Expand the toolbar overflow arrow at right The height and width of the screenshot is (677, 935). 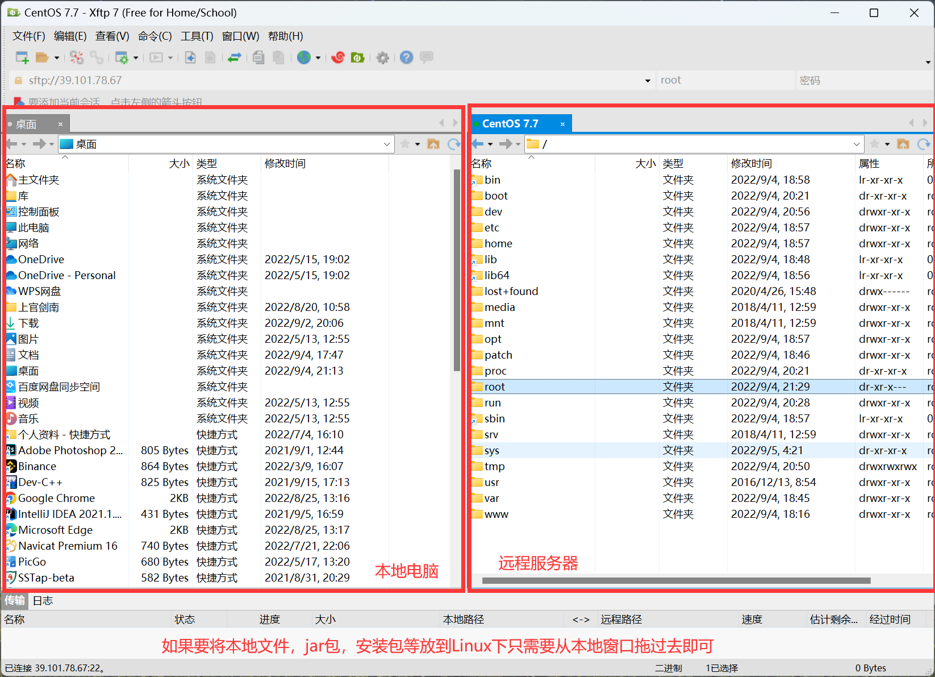(x=928, y=62)
